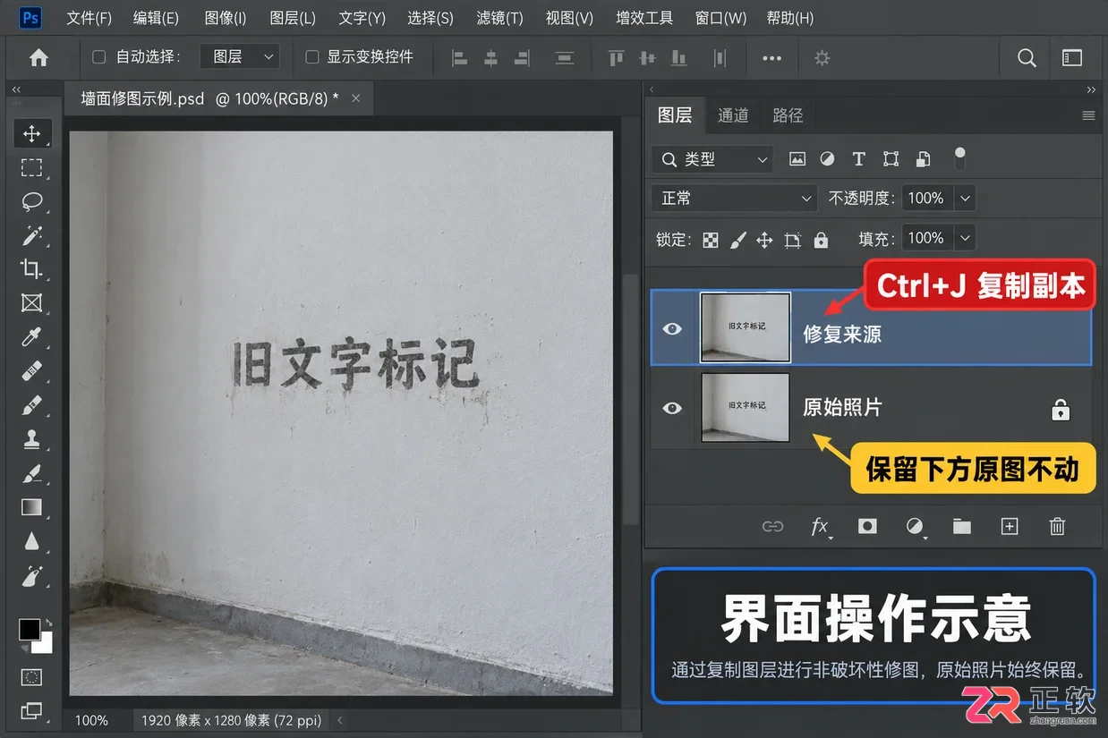
Task: Expand the toolbar double arrows
Action: 16,89
